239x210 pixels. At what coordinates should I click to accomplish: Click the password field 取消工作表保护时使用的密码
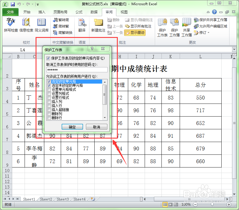[77, 70]
